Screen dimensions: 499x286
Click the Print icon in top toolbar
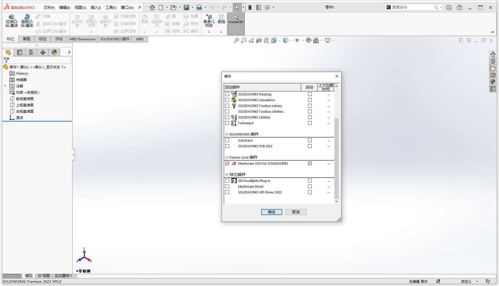pos(199,7)
